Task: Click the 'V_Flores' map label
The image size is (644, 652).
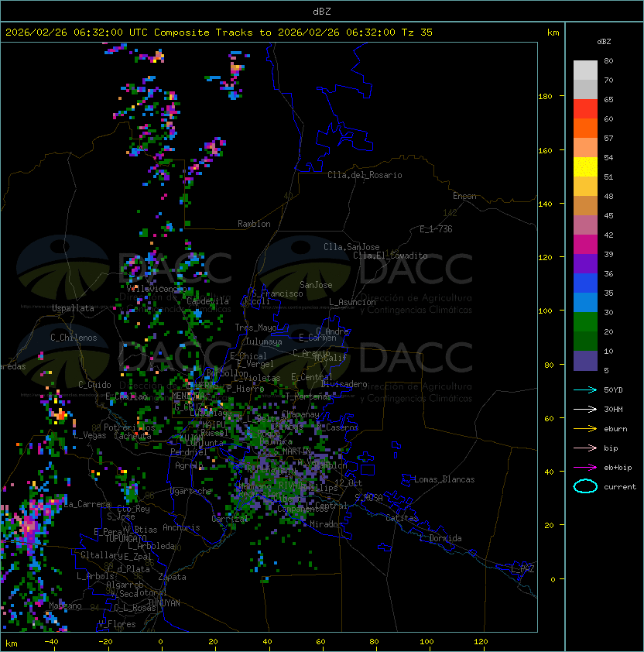Action: point(117,624)
